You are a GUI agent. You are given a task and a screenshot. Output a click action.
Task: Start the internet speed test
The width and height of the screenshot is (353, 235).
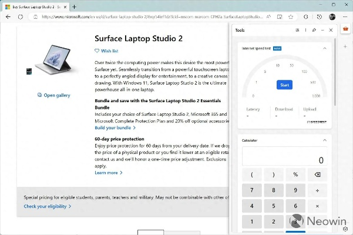pyautogui.click(x=284, y=85)
